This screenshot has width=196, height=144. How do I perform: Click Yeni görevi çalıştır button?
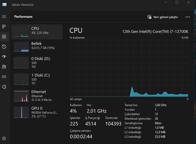click(163, 17)
